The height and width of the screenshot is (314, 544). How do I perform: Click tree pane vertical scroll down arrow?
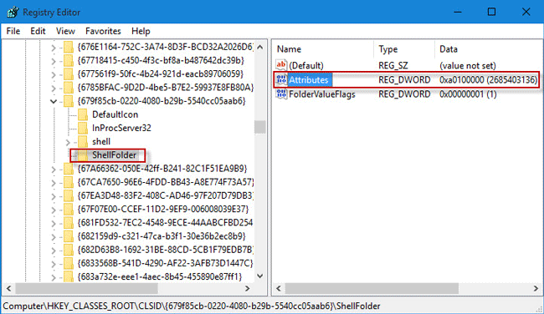pos(259,276)
